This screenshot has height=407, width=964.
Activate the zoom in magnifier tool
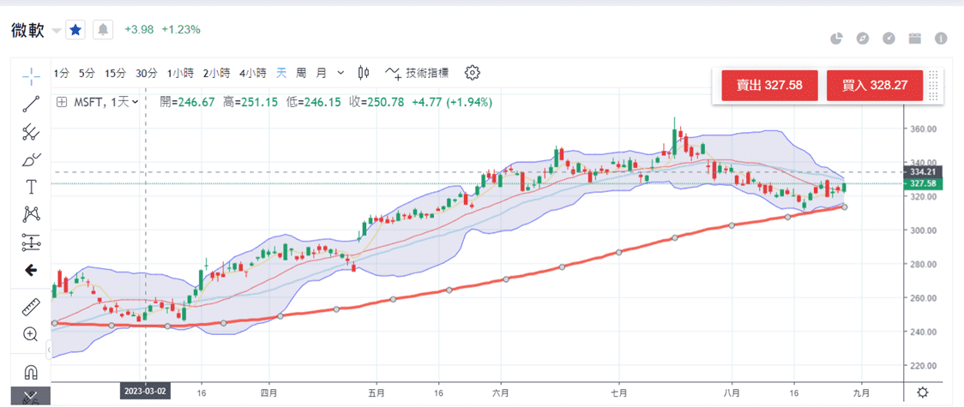point(31,334)
